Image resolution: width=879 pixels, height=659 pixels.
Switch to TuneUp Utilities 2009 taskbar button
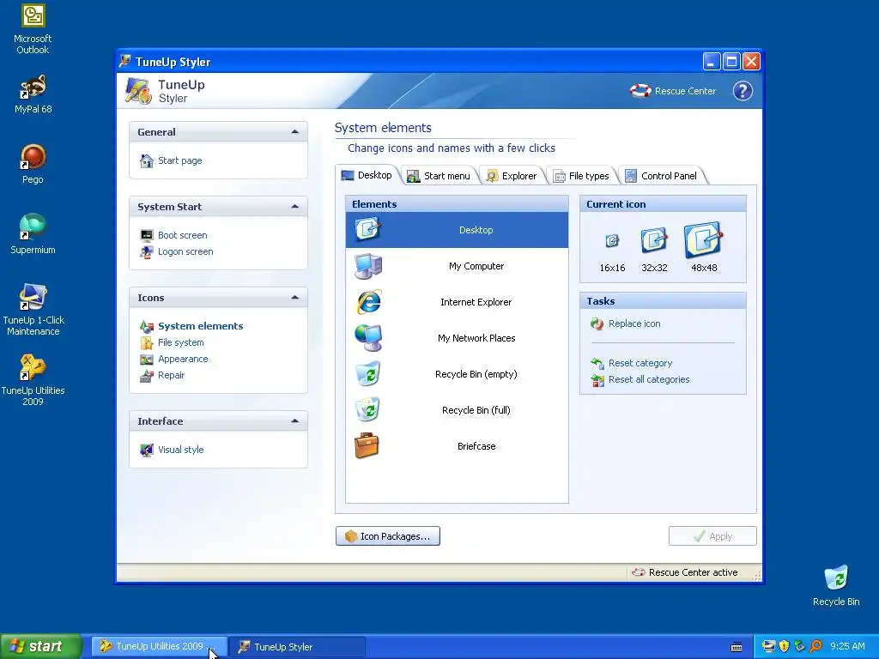click(160, 647)
